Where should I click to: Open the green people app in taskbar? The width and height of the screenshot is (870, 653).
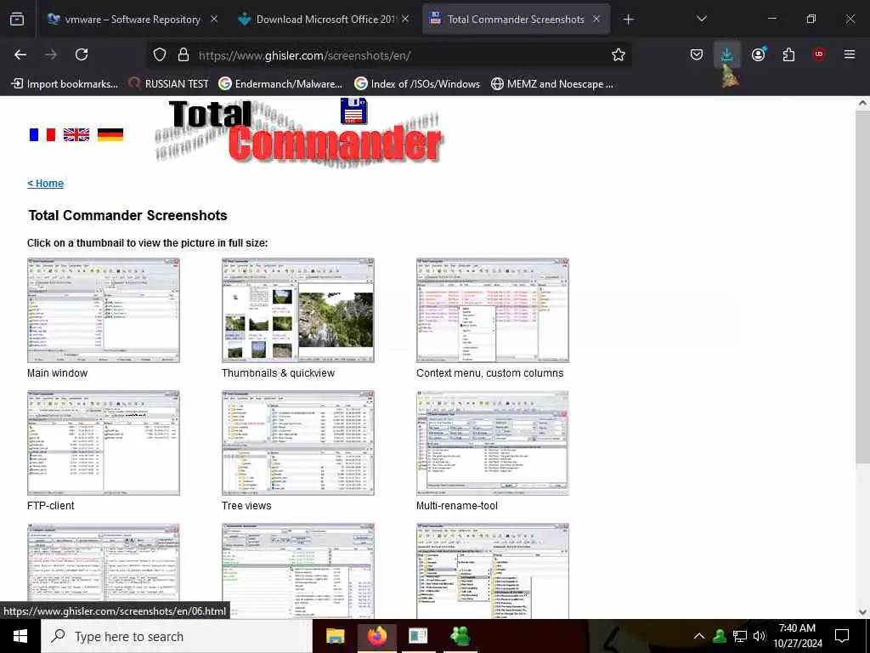click(460, 636)
